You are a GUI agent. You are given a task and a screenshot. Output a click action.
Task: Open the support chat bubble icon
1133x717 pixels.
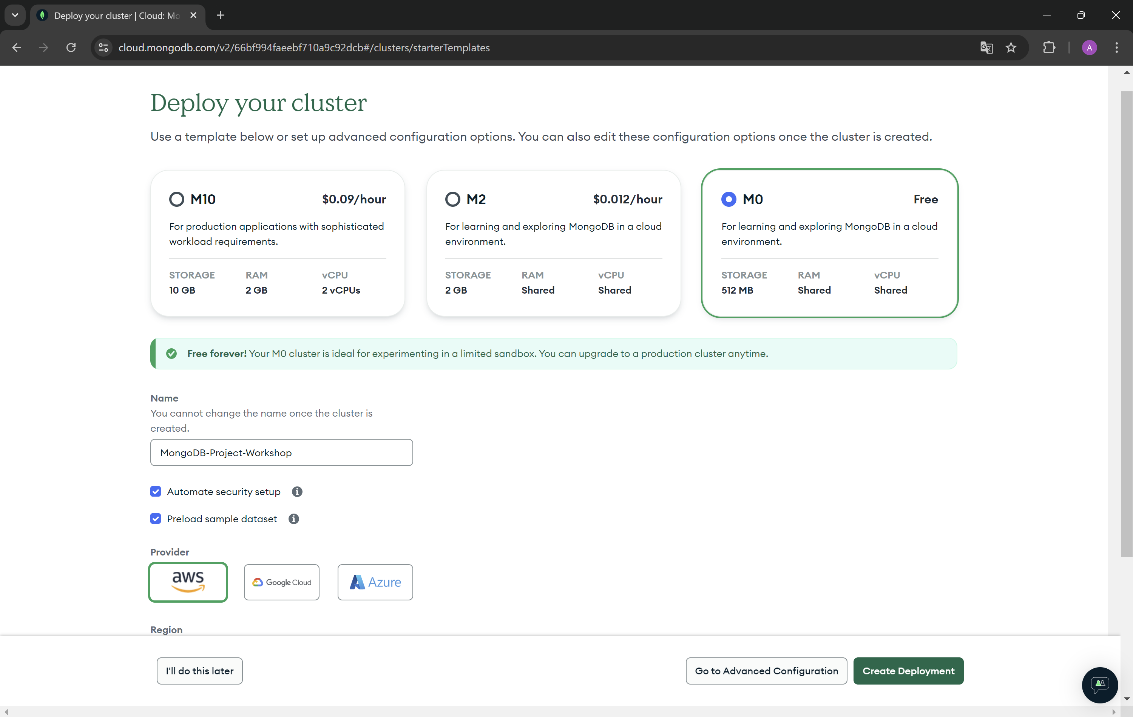click(x=1099, y=684)
